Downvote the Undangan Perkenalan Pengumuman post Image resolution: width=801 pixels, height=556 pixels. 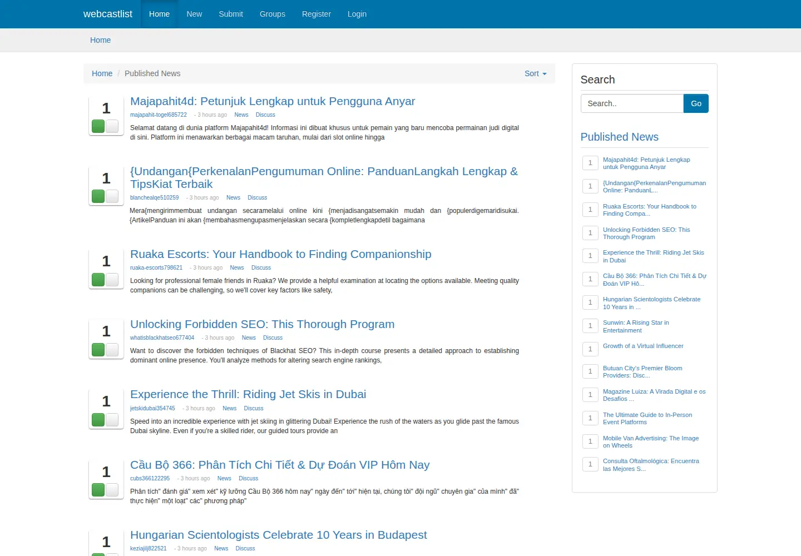pos(112,196)
